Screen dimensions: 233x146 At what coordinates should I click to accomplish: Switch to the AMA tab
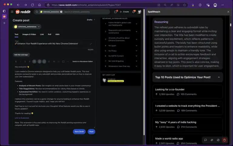coord(57,34)
